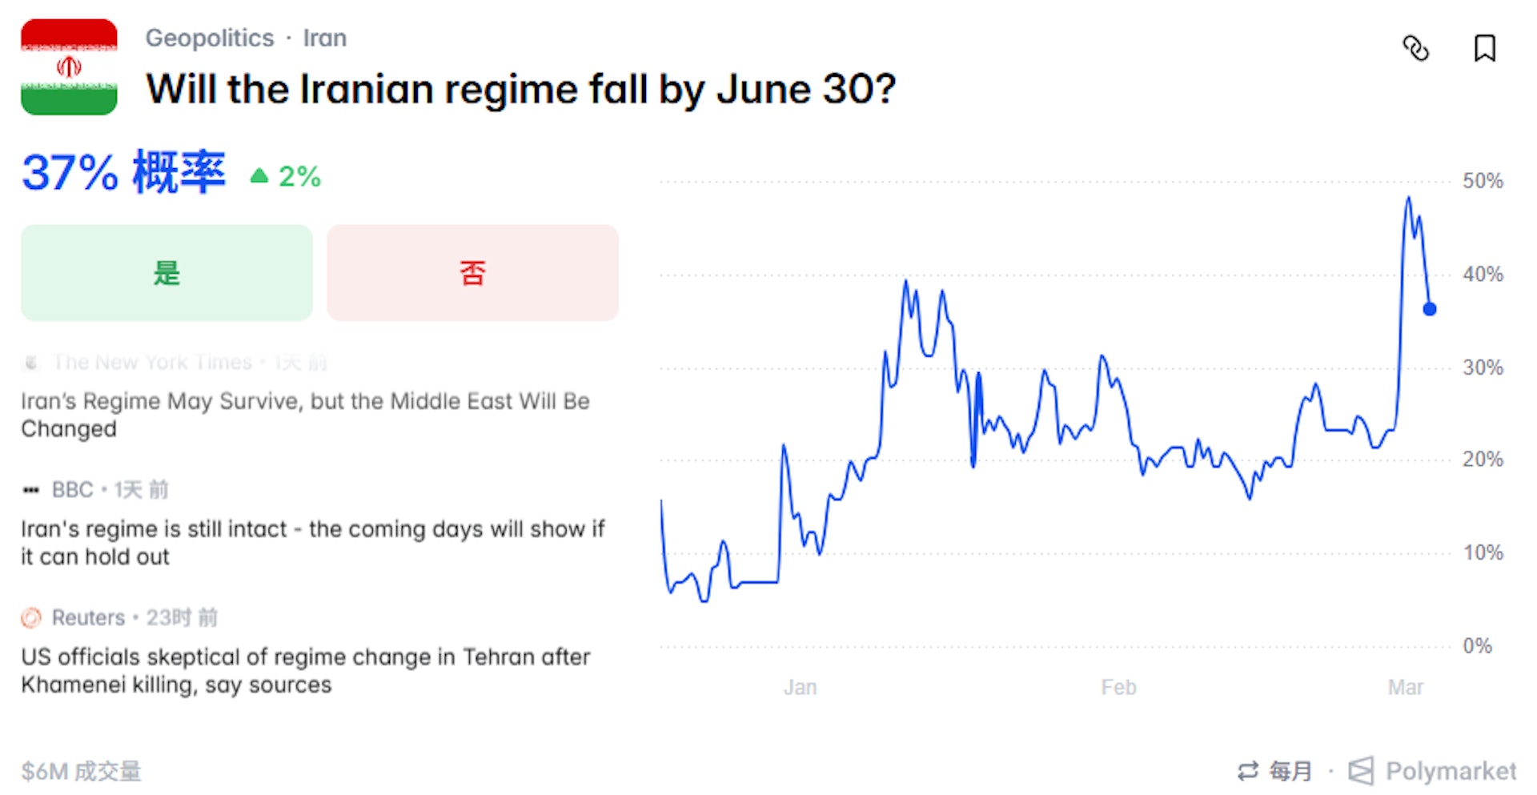Click the monthly interval swap icon

[1247, 771]
